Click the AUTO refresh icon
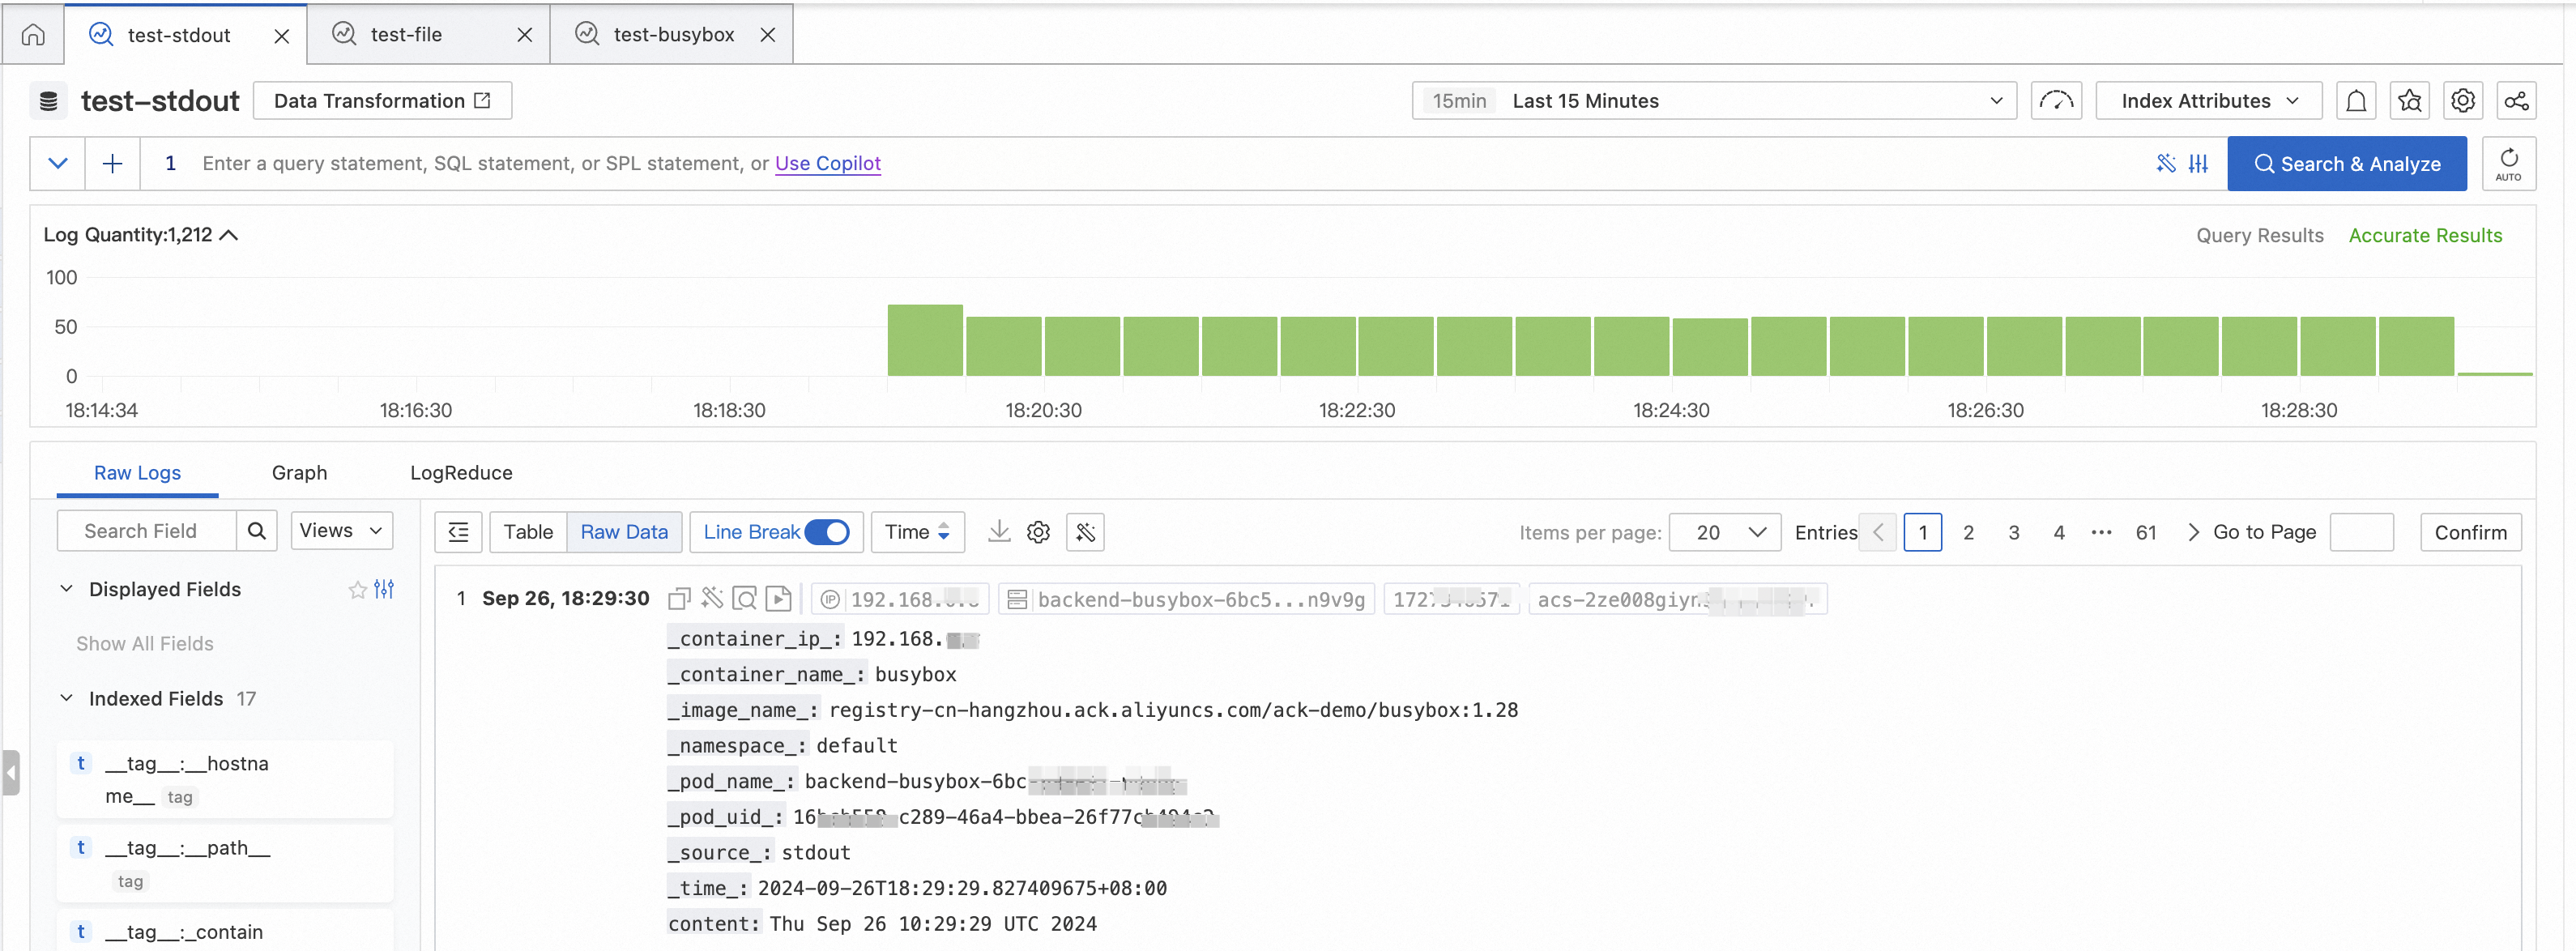The height and width of the screenshot is (951, 2576). pos(2508,163)
